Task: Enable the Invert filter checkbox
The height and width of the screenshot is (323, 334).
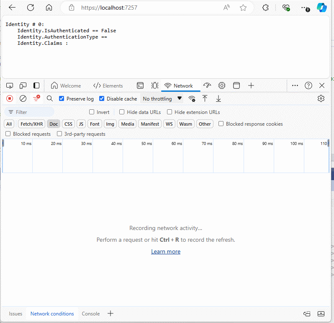Action: 92,112
